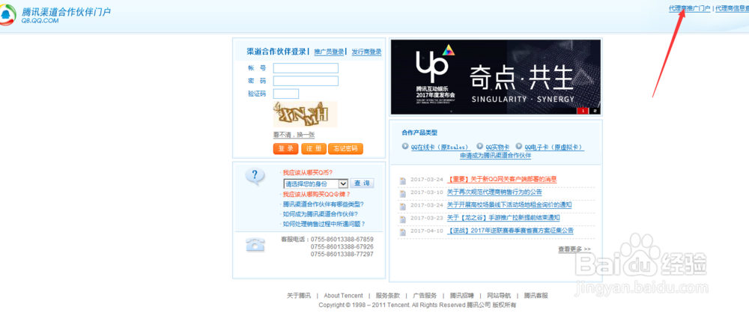
Task: Focus the 密码 password input field
Action: (x=306, y=81)
